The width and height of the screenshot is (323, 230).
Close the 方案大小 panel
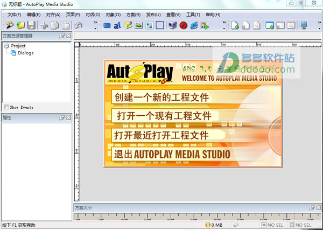click(319, 208)
